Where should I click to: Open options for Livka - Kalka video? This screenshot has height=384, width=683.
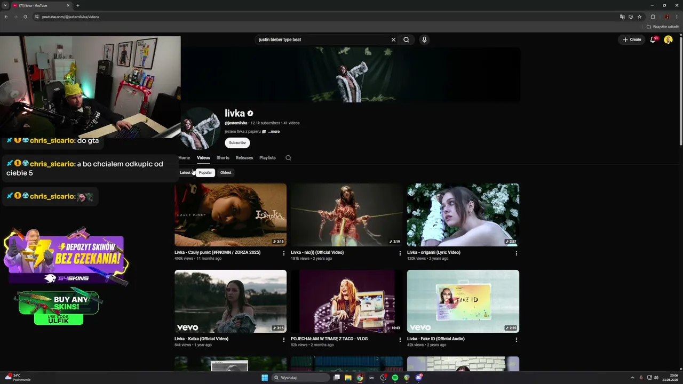click(283, 340)
